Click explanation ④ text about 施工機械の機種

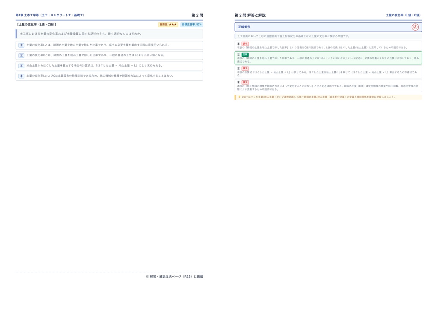point(328,88)
